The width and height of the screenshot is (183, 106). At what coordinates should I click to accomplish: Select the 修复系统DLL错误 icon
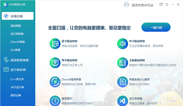pyautogui.click(x=122, y=82)
